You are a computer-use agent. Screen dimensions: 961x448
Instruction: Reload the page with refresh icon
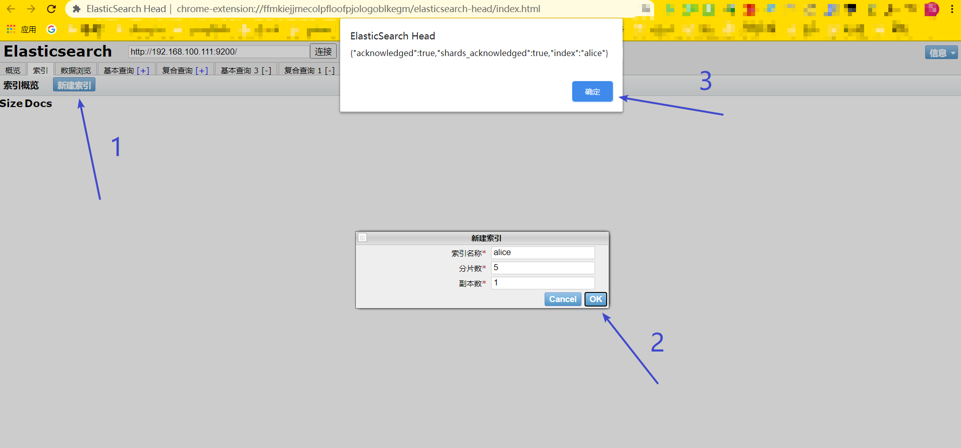tap(51, 9)
